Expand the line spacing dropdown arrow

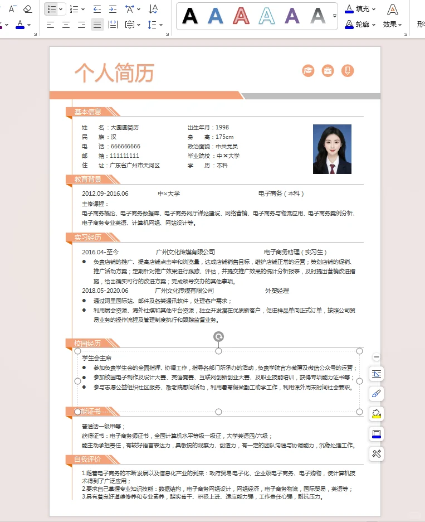[161, 25]
